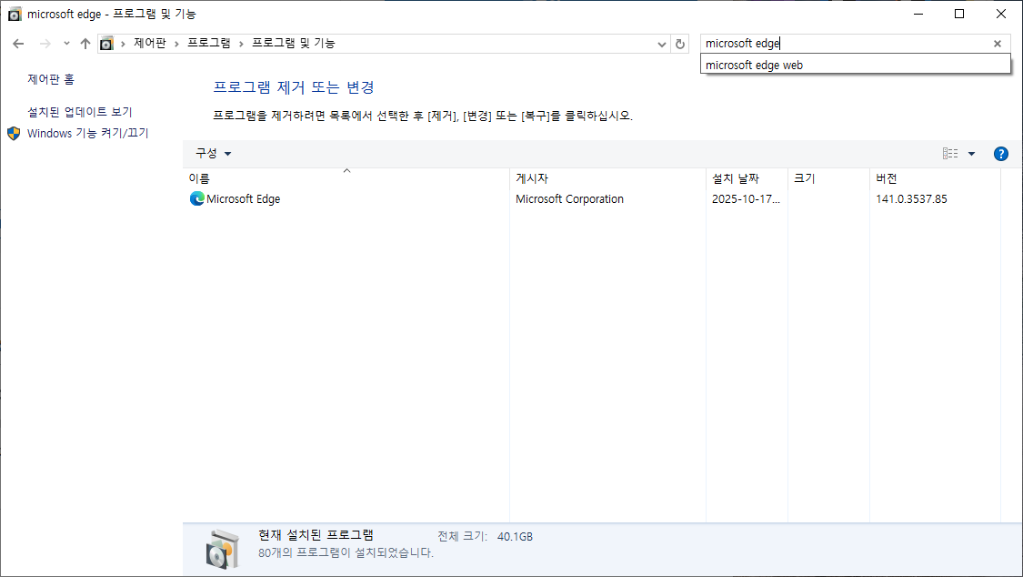Click the change view icon near Help

click(x=949, y=153)
